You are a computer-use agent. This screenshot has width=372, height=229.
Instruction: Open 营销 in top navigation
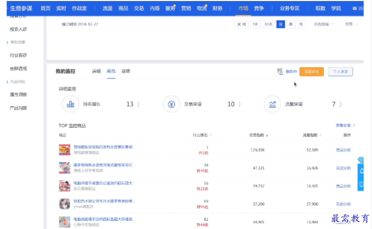[186, 8]
